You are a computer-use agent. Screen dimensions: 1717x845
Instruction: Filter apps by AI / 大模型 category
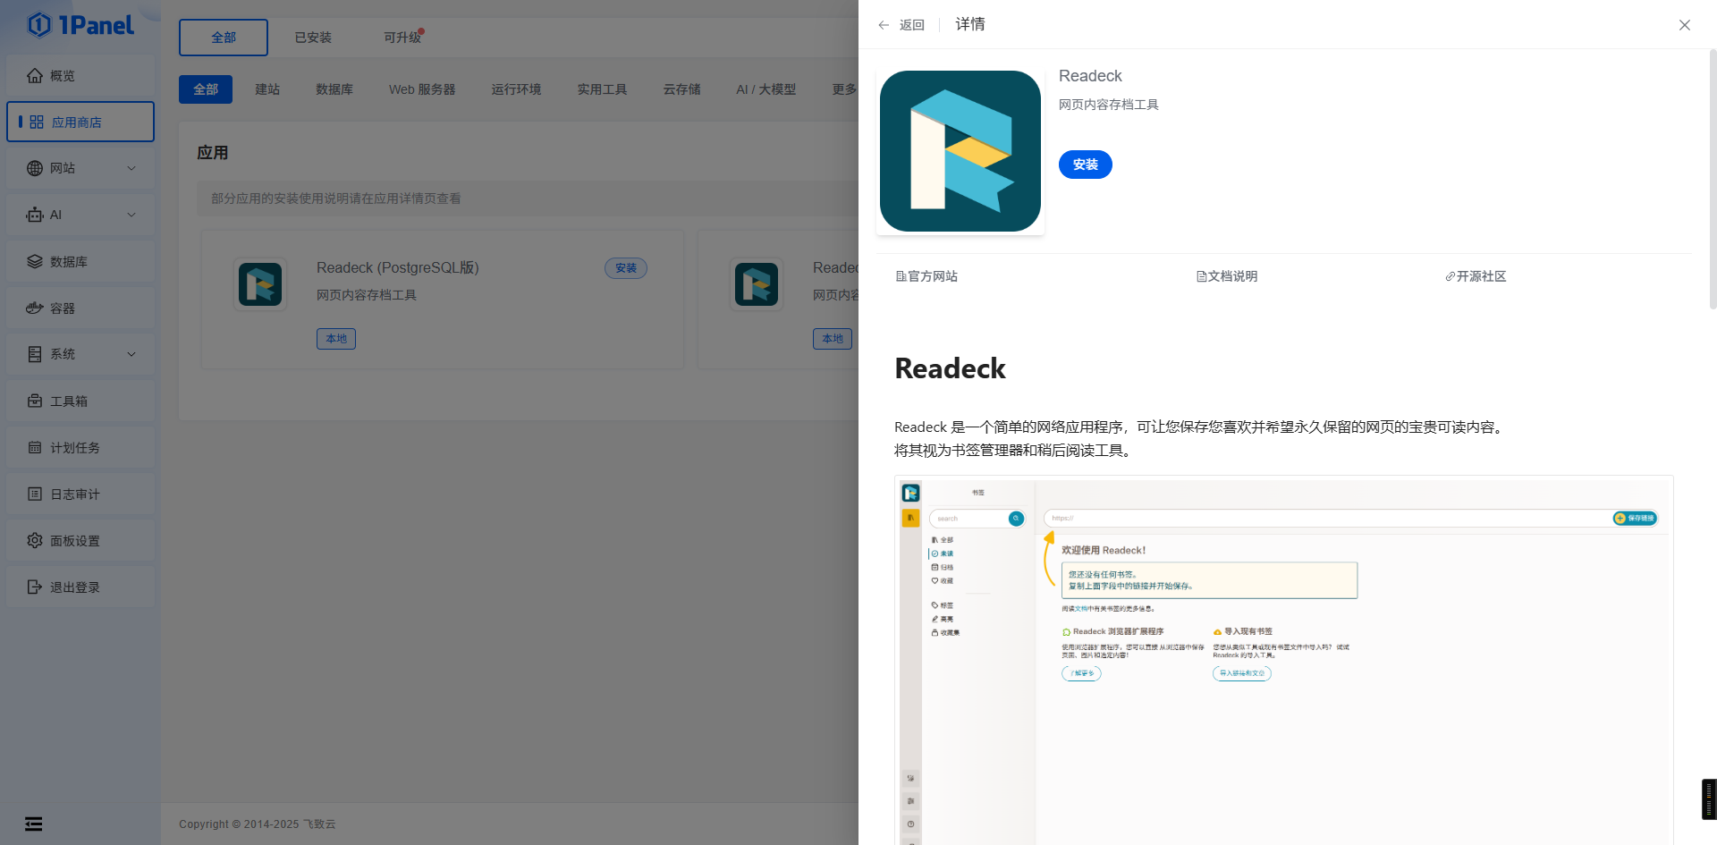pos(765,89)
